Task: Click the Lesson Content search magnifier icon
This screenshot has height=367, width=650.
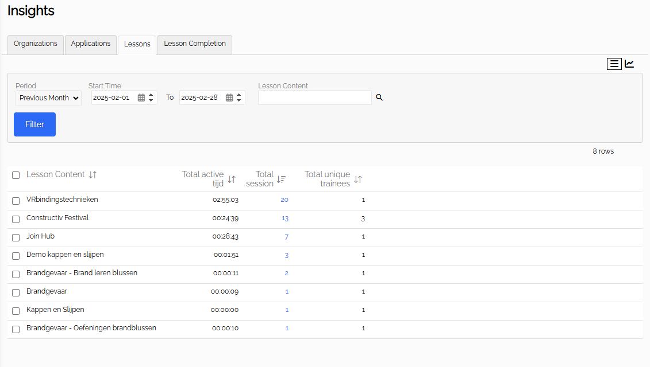Action: point(379,97)
